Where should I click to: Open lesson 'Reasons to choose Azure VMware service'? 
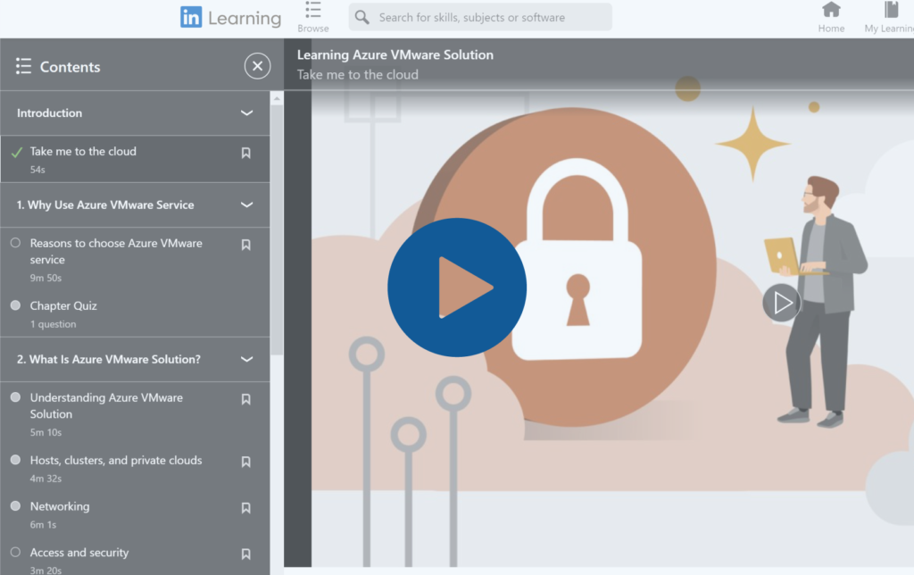pos(116,252)
